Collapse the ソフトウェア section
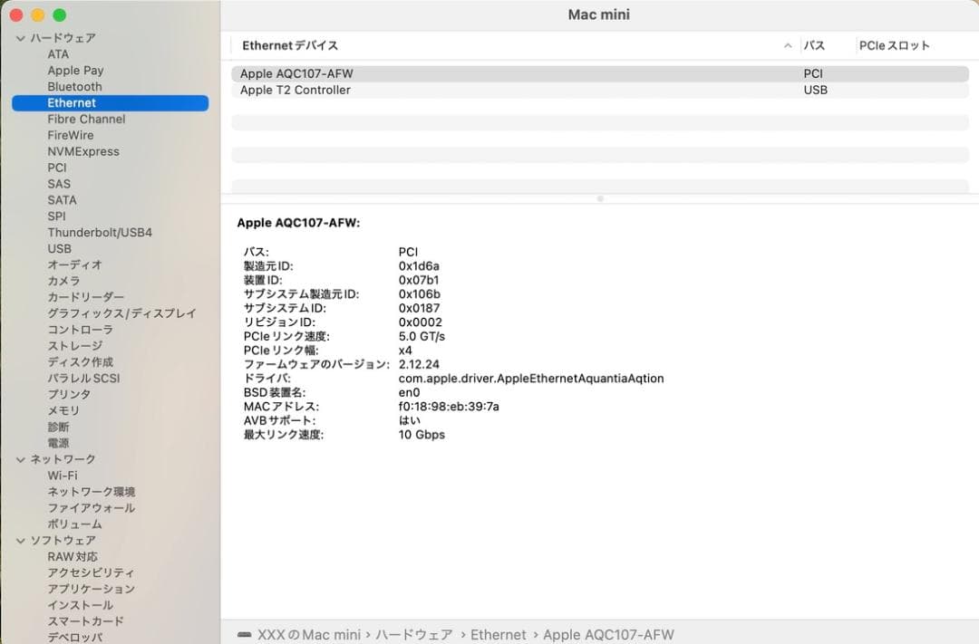Viewport: 979px width, 644px height. coord(21,541)
